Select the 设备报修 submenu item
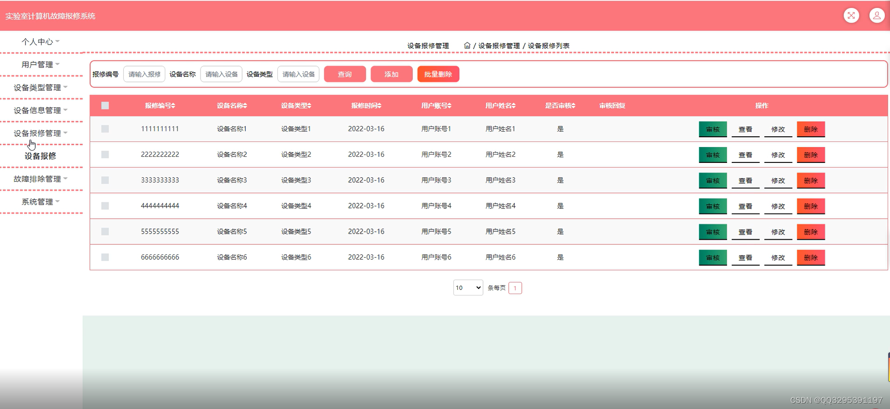The height and width of the screenshot is (409, 890). click(x=40, y=156)
